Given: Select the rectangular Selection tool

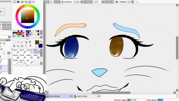Looking at the screenshot, I should point(14,42).
